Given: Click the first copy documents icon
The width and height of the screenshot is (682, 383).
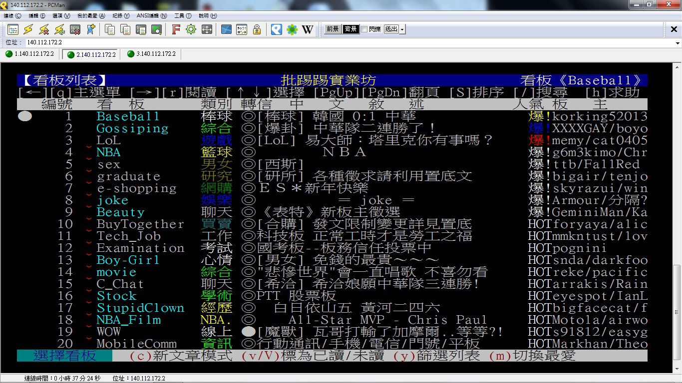Looking at the screenshot, I should (110, 29).
